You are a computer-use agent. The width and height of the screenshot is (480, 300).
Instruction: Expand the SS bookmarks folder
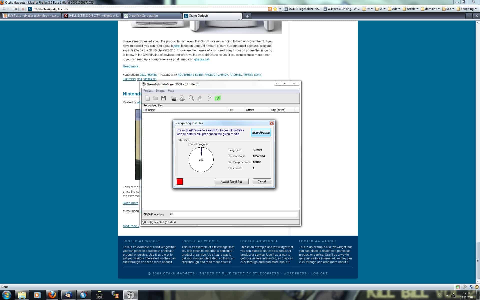[x=380, y=9]
